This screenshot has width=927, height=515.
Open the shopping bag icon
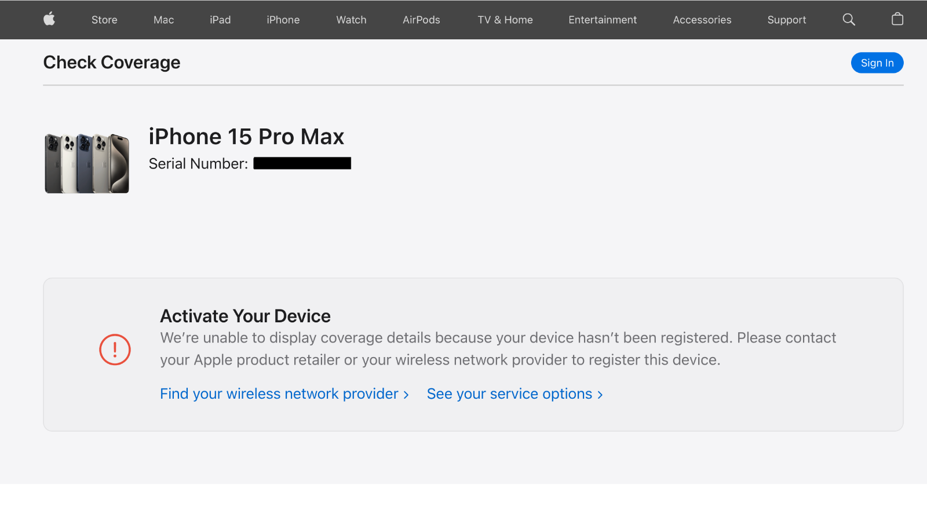897,19
